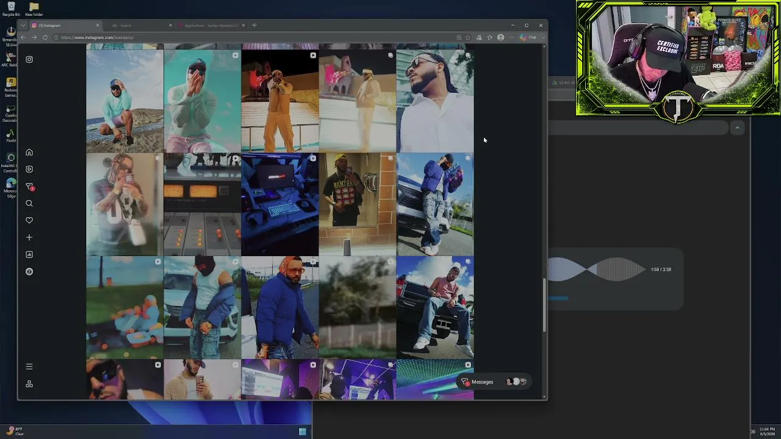Open Instagram Notifications heart icon
Image resolution: width=781 pixels, height=439 pixels.
pyautogui.click(x=29, y=221)
